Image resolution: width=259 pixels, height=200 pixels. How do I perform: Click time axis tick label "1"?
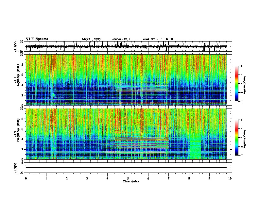pyautogui.click(x=46, y=178)
